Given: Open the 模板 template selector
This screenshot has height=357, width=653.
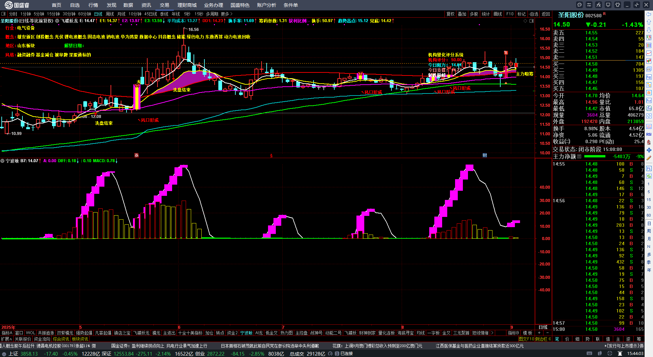Looking at the screenshot, I should point(528,333).
